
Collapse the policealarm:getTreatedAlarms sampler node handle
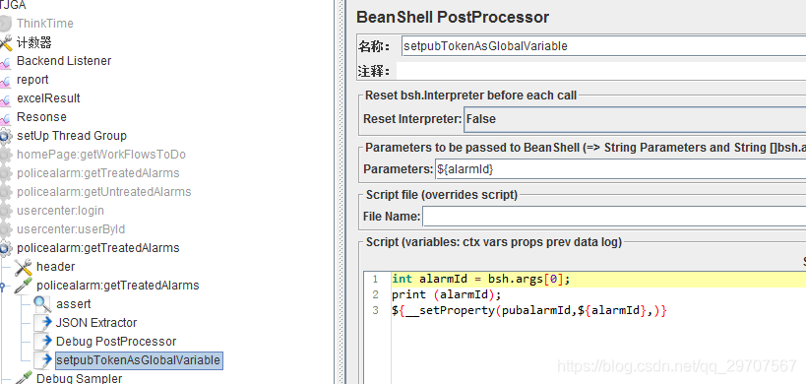[x=2, y=286]
